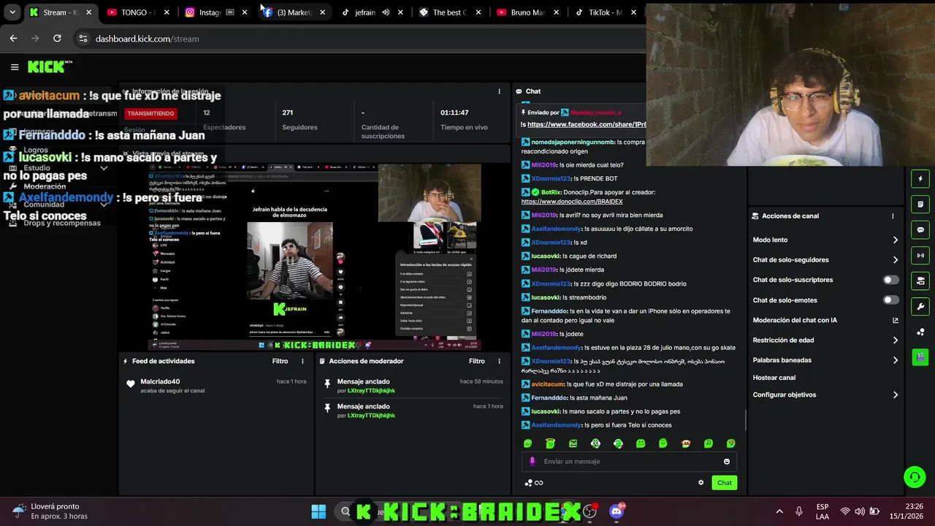Open the donoclip.com/BRAIDEX link
Screen dimensions: 935x526
click(x=572, y=202)
